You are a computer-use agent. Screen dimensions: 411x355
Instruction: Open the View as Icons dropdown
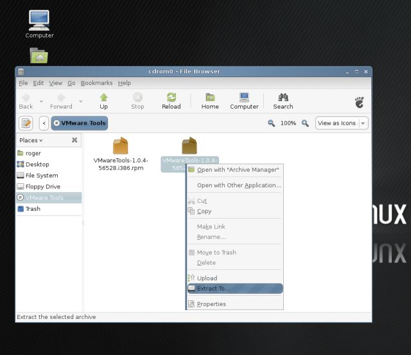[x=342, y=123]
